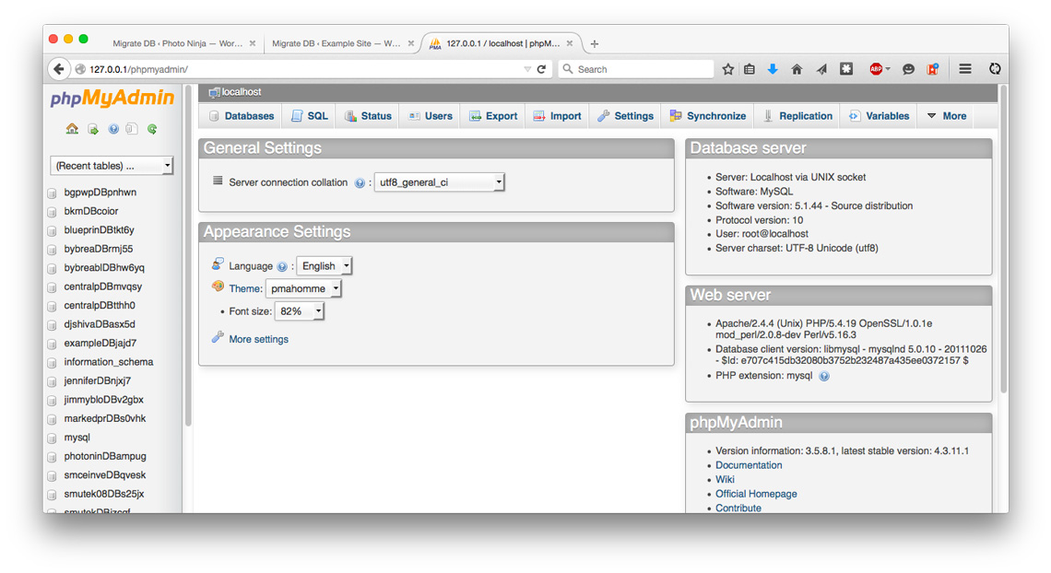Image resolution: width=1051 pixels, height=573 pixels.
Task: Select the exampleDBjajd7 database
Action: tap(100, 344)
